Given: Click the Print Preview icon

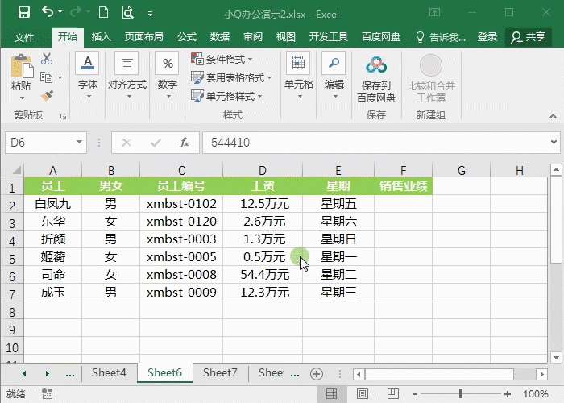Looking at the screenshot, I should pyautogui.click(x=127, y=13).
